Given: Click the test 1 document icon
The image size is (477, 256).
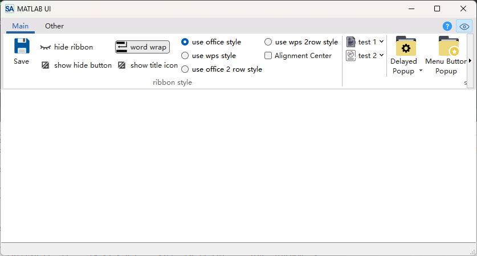Looking at the screenshot, I should tap(350, 42).
